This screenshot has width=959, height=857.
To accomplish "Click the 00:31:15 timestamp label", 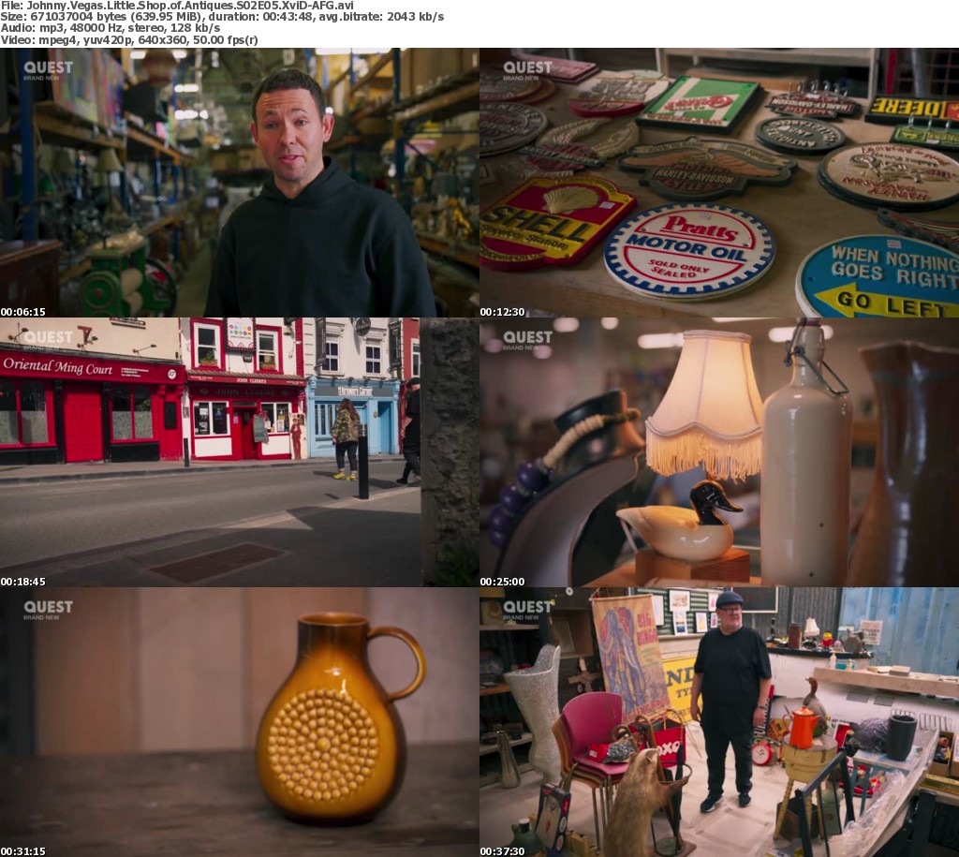I will tap(22, 850).
